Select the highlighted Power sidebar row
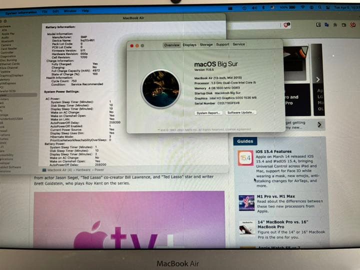This screenshot has height=270, width=360. tap(18, 95)
